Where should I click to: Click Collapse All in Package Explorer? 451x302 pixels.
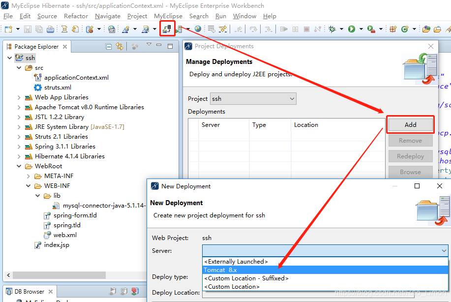pyautogui.click(x=108, y=46)
